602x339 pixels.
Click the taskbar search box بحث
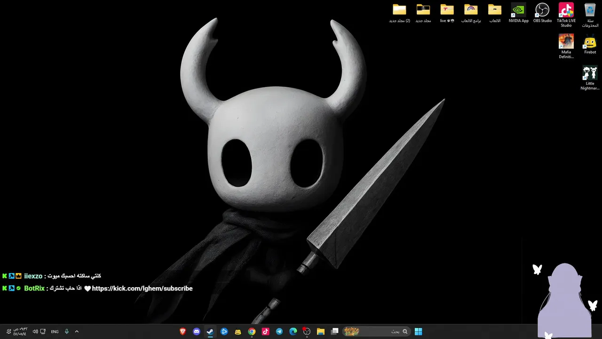pyautogui.click(x=376, y=331)
